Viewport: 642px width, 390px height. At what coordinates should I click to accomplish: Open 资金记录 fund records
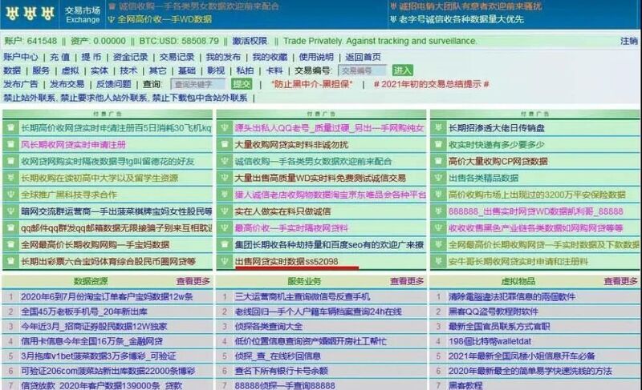(x=130, y=57)
